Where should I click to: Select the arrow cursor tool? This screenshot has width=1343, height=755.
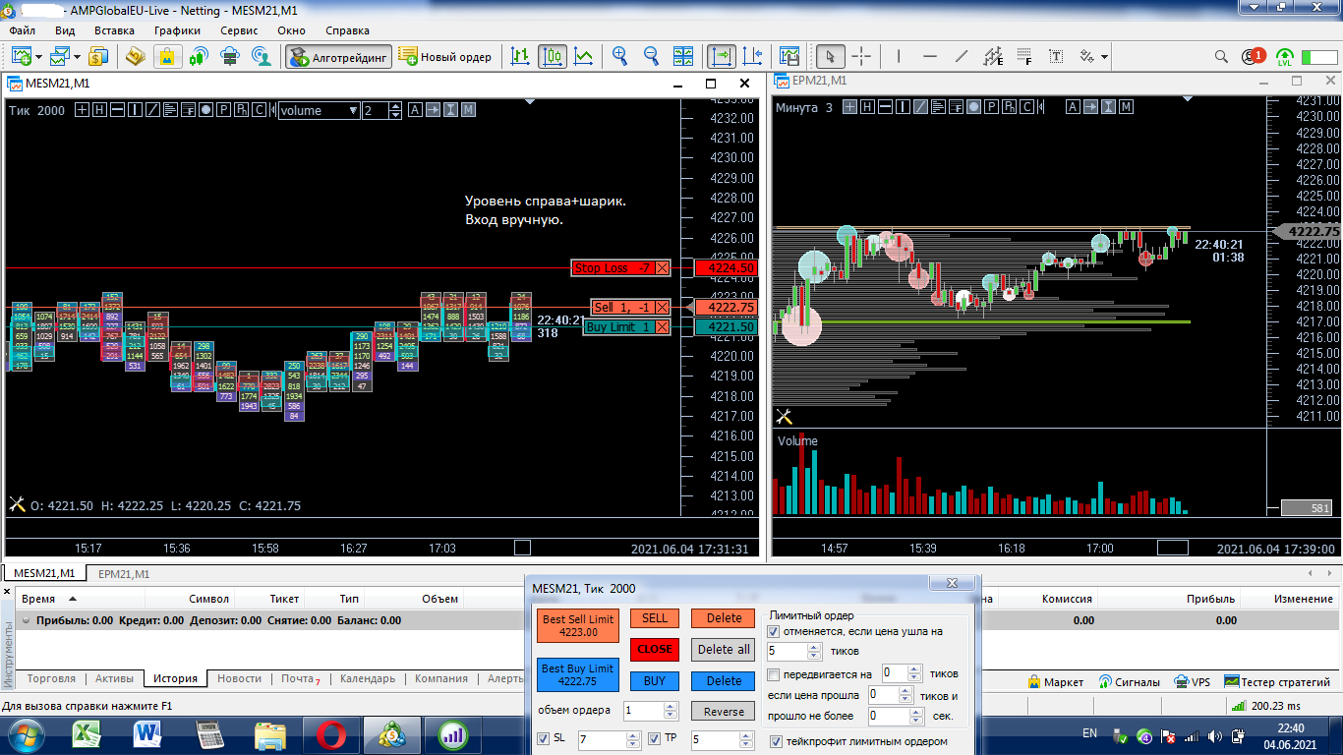pyautogui.click(x=830, y=57)
